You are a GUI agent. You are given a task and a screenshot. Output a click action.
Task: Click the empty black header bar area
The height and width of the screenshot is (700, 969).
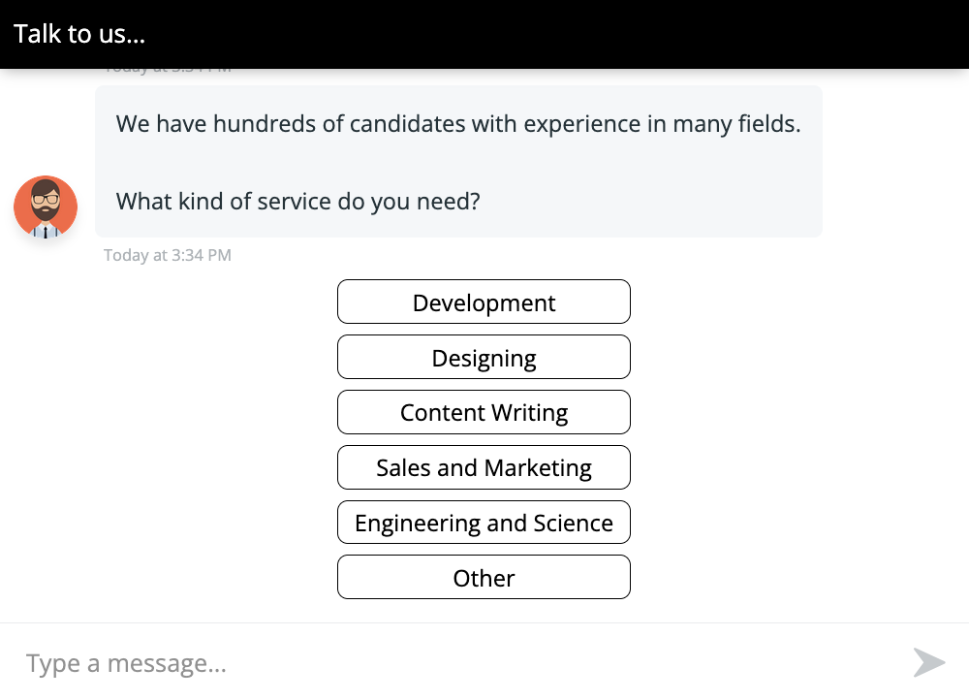(556, 34)
